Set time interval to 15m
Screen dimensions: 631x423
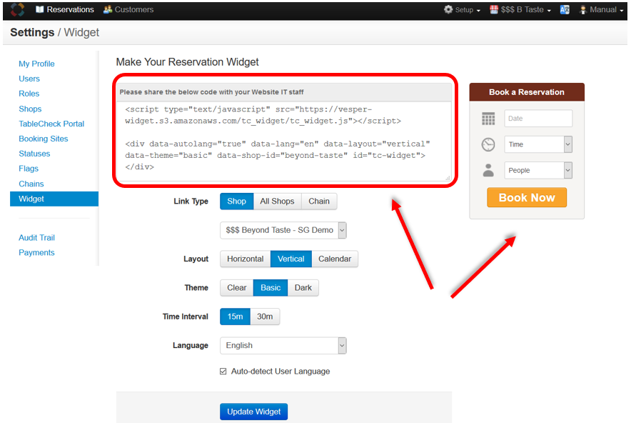pyautogui.click(x=235, y=317)
